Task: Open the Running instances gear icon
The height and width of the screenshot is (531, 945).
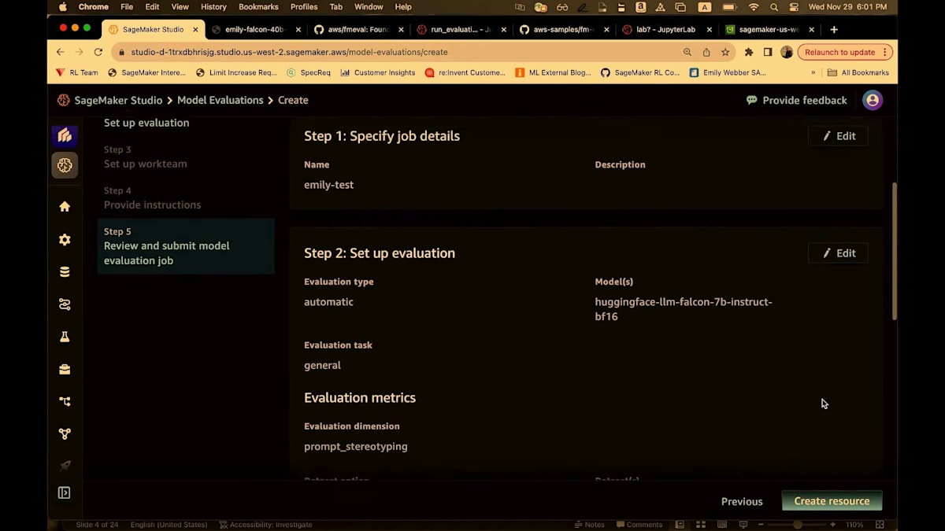Action: tap(65, 240)
